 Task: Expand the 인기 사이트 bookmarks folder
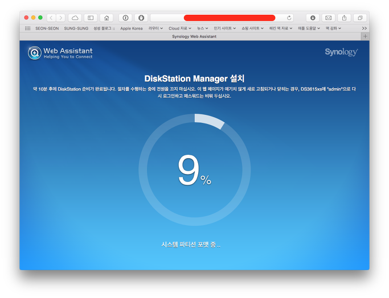(225, 28)
